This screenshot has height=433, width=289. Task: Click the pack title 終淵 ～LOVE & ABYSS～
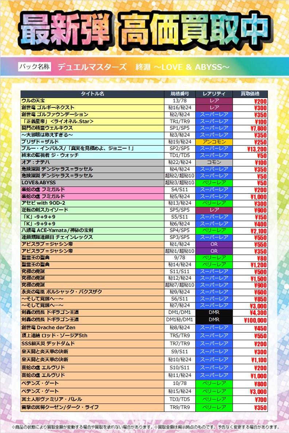182,67
